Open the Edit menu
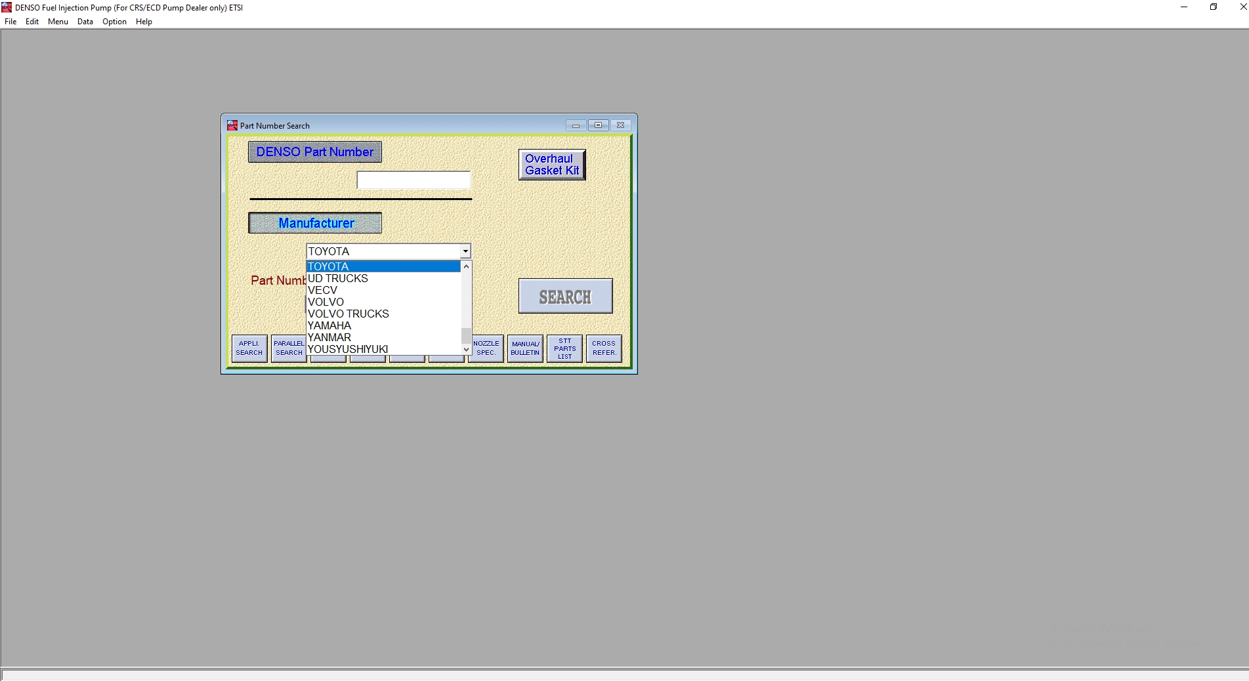This screenshot has height=681, width=1249. click(x=32, y=22)
